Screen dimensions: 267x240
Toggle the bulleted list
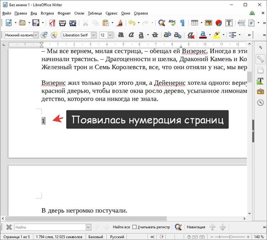pos(232,35)
